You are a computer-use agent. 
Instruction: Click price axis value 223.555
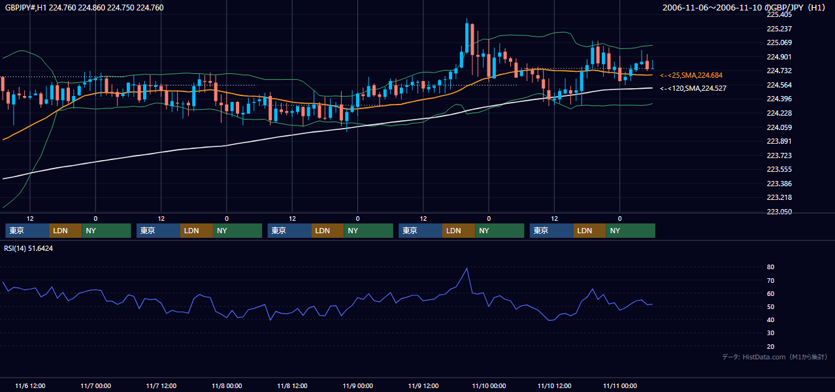779,169
